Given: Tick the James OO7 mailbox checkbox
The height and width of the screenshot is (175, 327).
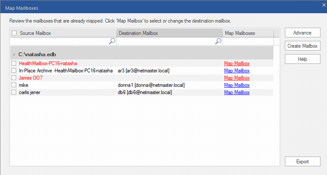Looking at the screenshot, I should click(14, 78).
